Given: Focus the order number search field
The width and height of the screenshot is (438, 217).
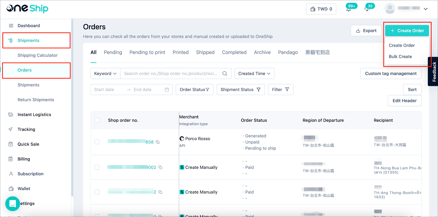Looking at the screenshot, I should tap(171, 74).
